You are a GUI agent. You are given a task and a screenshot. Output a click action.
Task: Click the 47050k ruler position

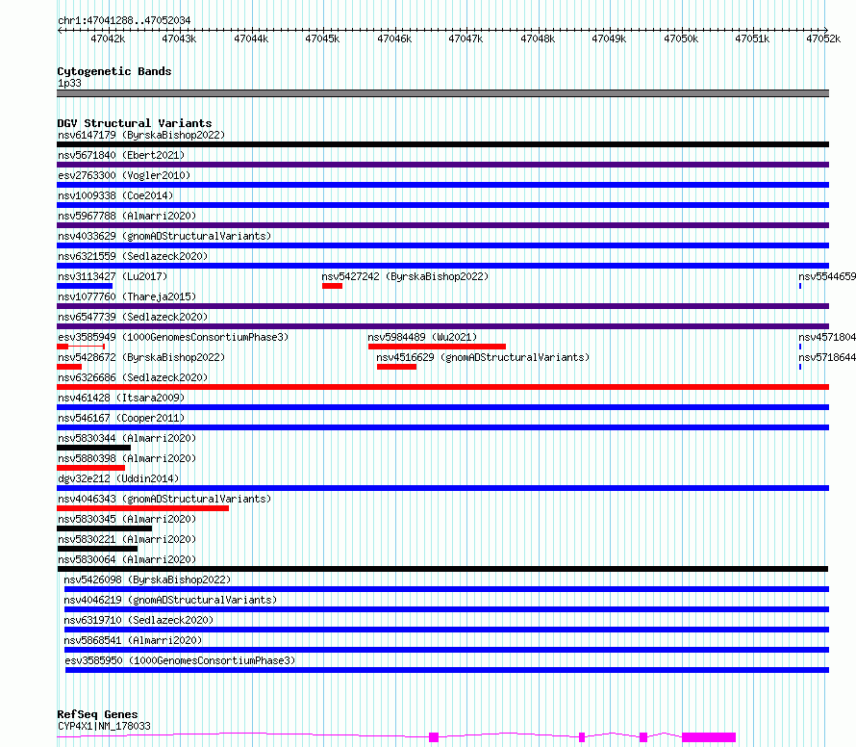[681, 39]
